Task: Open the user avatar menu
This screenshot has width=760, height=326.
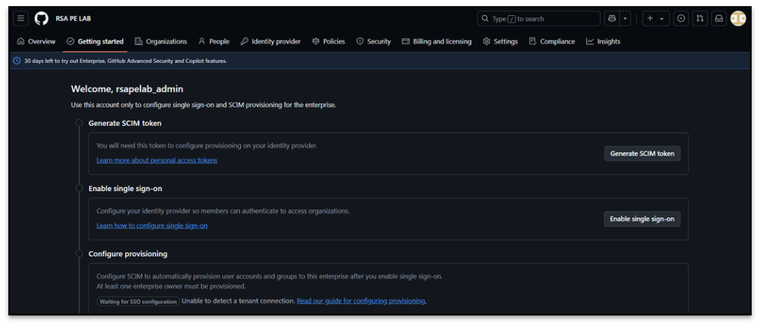Action: click(x=738, y=18)
